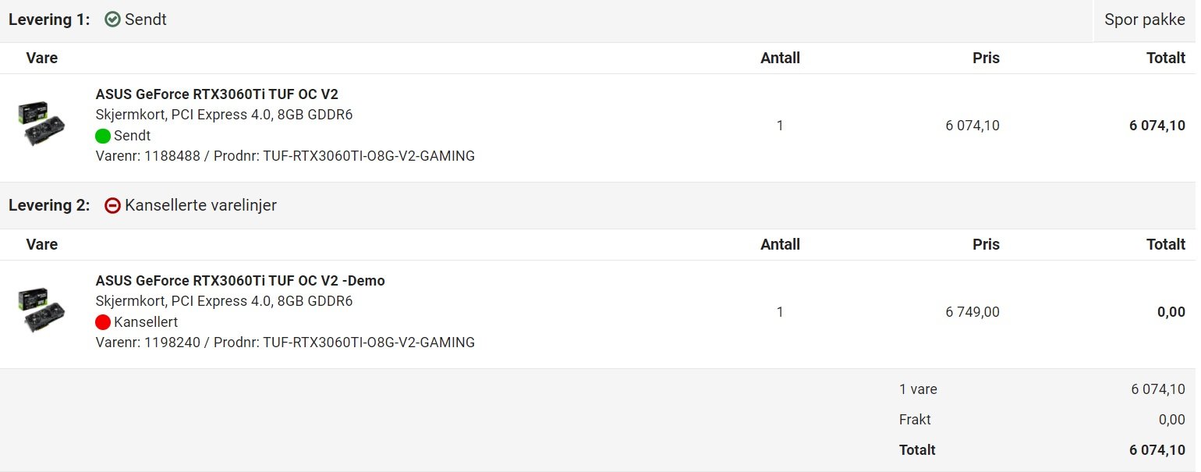Click the Totalt column header in Levering 1
This screenshot has width=1201, height=472.
point(1166,58)
